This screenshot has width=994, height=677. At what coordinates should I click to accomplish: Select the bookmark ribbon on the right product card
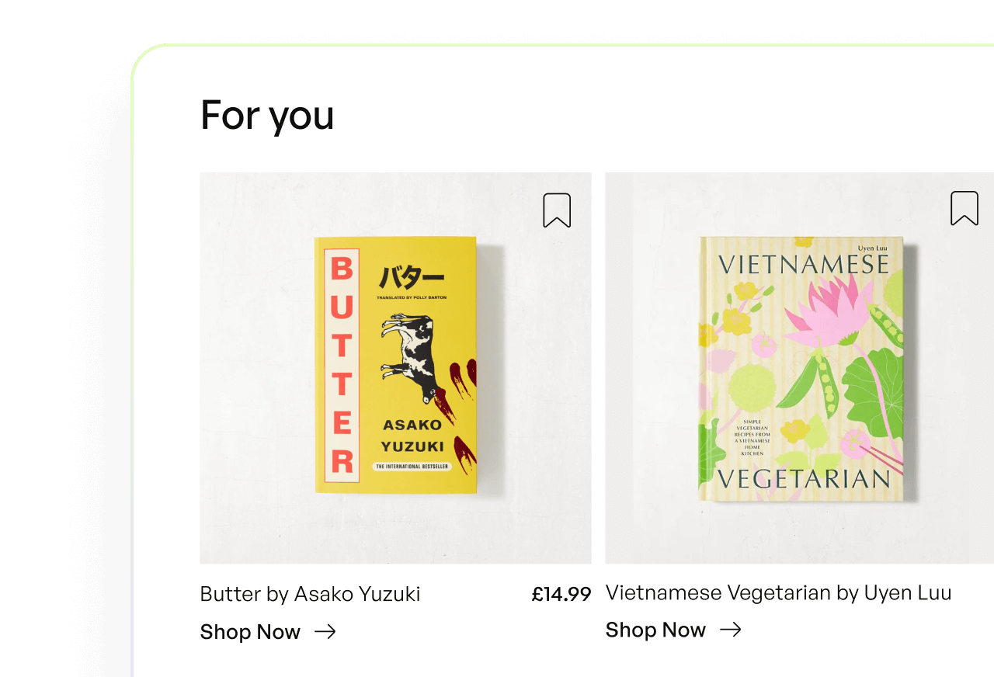(964, 208)
